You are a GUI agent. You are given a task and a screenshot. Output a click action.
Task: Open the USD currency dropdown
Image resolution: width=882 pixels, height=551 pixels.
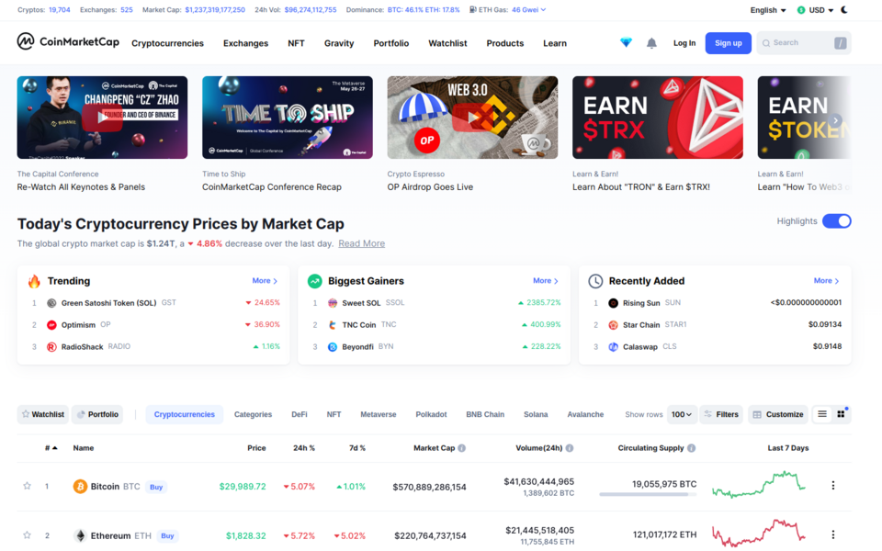coord(815,10)
